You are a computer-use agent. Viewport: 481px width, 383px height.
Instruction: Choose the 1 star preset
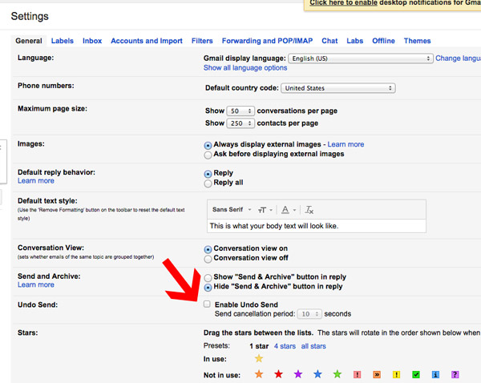(259, 346)
